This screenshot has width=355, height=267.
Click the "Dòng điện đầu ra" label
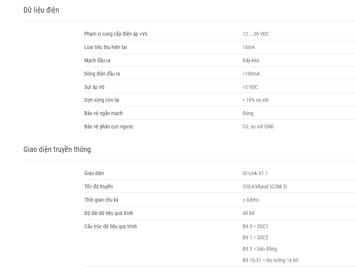[102, 74]
